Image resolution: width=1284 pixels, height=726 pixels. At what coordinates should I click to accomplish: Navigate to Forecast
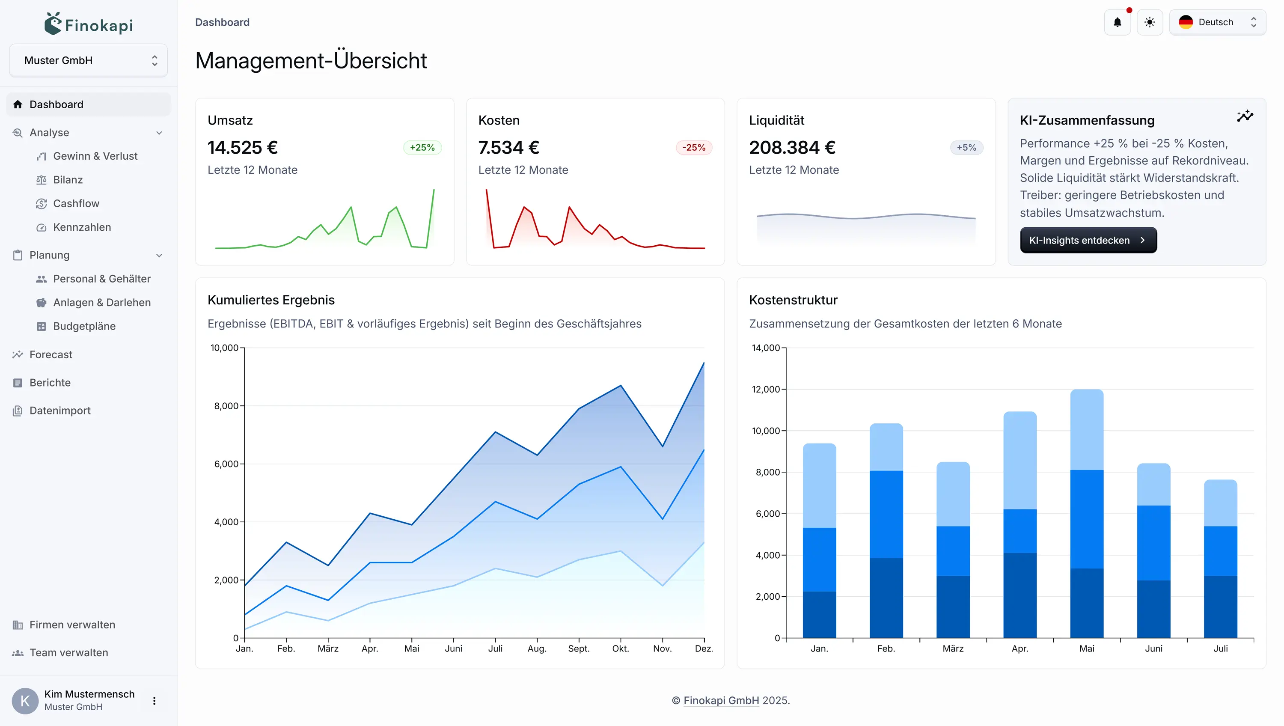tap(51, 354)
